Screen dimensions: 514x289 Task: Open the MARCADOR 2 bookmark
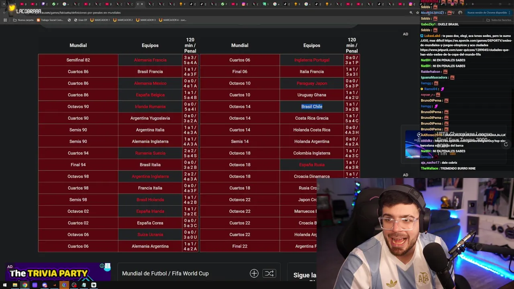(x=123, y=20)
